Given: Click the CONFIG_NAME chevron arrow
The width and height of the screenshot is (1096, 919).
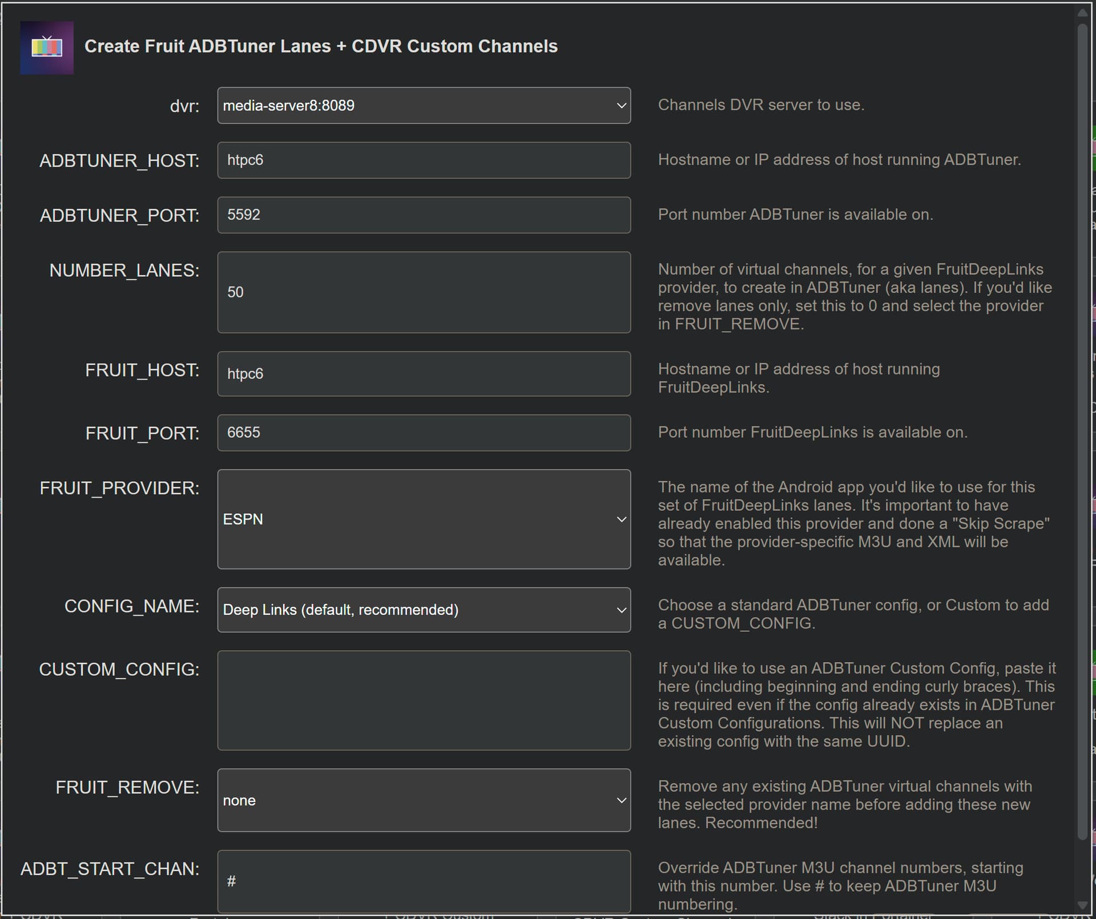Looking at the screenshot, I should point(621,610).
